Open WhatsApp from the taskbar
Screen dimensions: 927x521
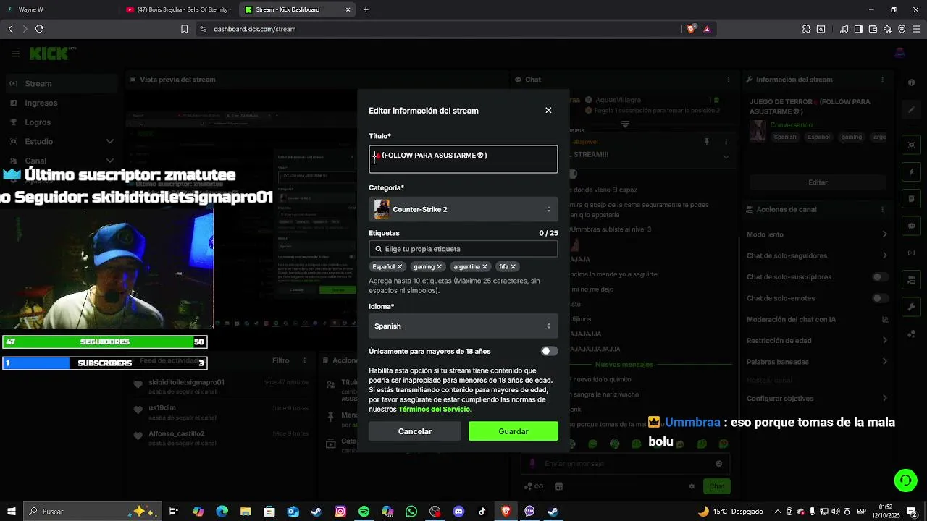click(411, 512)
